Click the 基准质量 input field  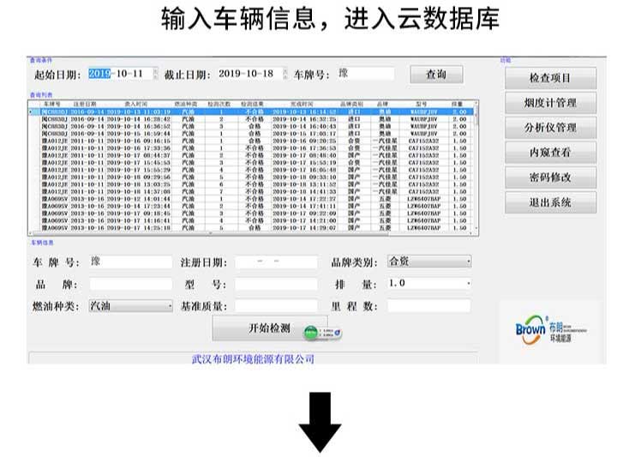pyautogui.click(x=276, y=305)
